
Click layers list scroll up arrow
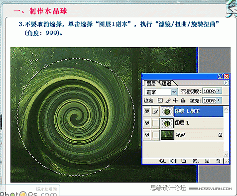(226, 109)
